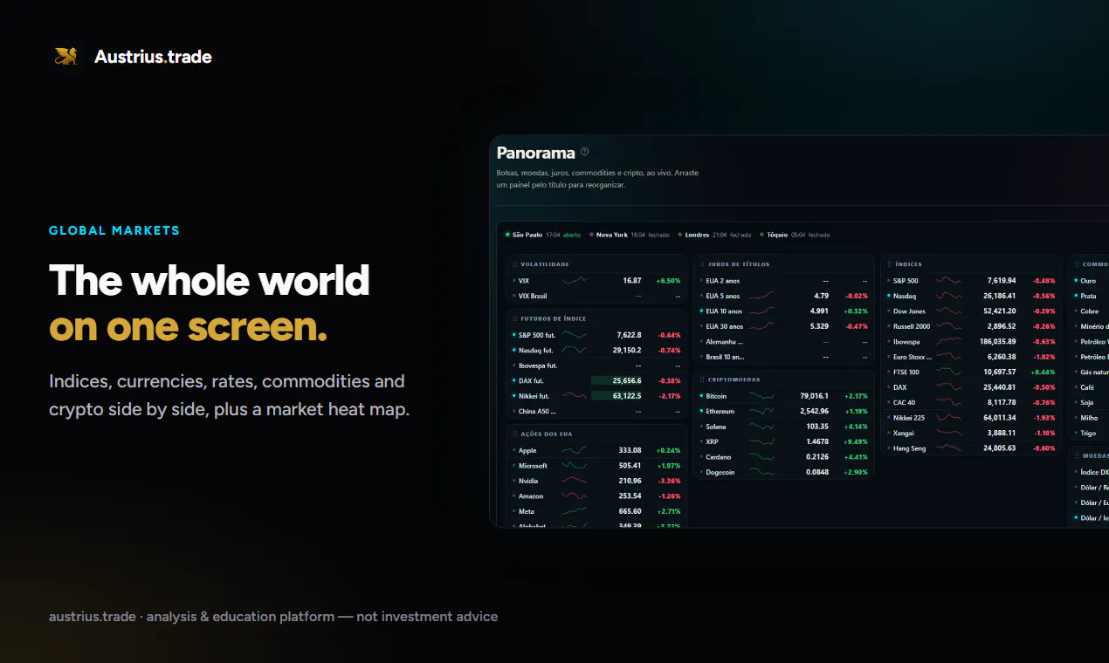The width and height of the screenshot is (1109, 663).
Task: Click the Juros de Títulos grip handle
Action: pos(701,264)
